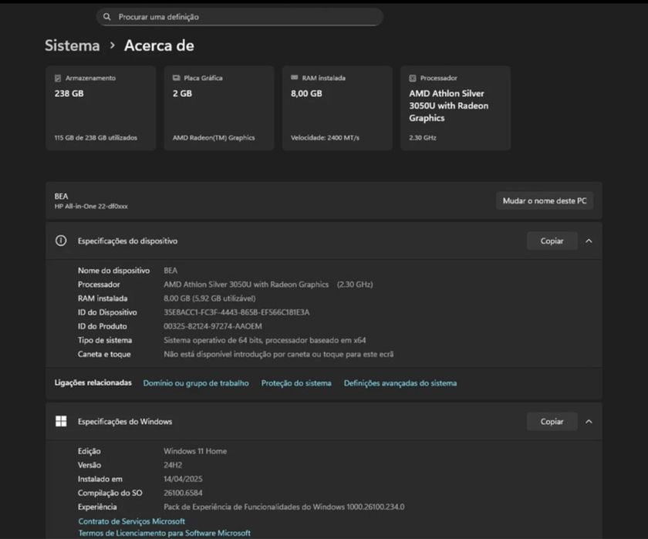Image resolution: width=648 pixels, height=539 pixels.
Task: Copy the Windows specifications
Action: [x=552, y=421]
